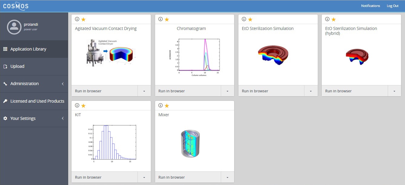Click the Application Library grid icon

5,49
